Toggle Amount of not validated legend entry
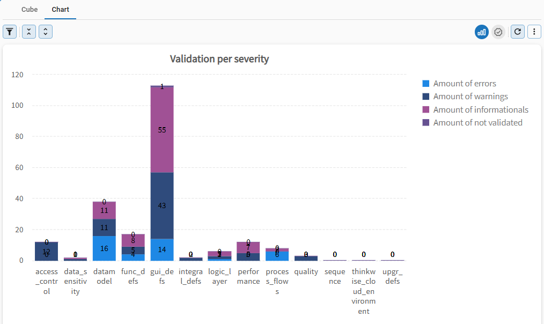 (473, 122)
